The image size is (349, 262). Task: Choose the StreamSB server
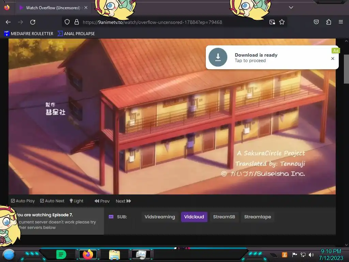point(224,217)
